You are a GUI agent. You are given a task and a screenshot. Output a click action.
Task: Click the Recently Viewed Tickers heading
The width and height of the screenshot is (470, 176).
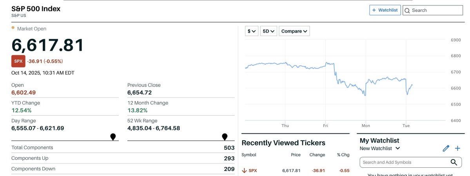(283, 143)
